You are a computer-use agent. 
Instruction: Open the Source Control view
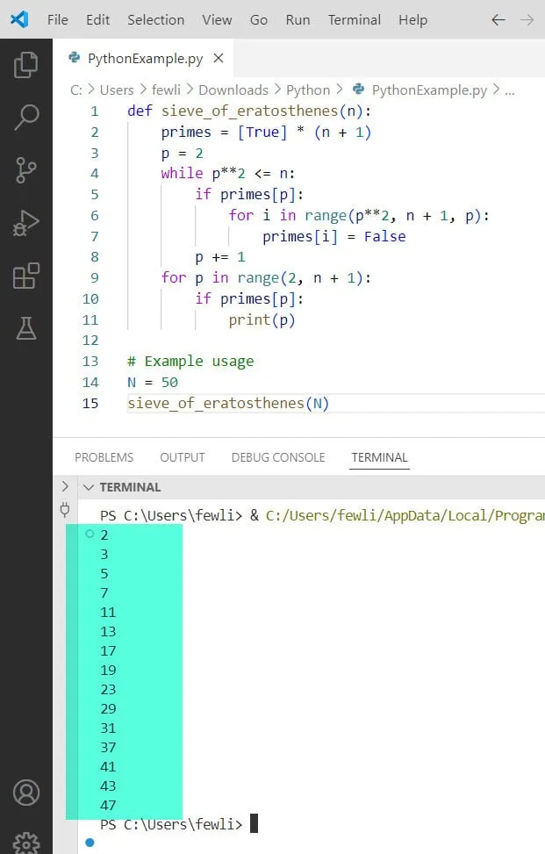[x=26, y=169]
